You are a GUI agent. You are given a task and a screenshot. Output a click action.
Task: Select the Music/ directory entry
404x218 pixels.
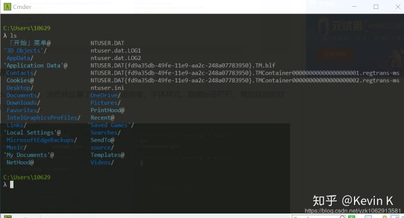pyautogui.click(x=16, y=147)
